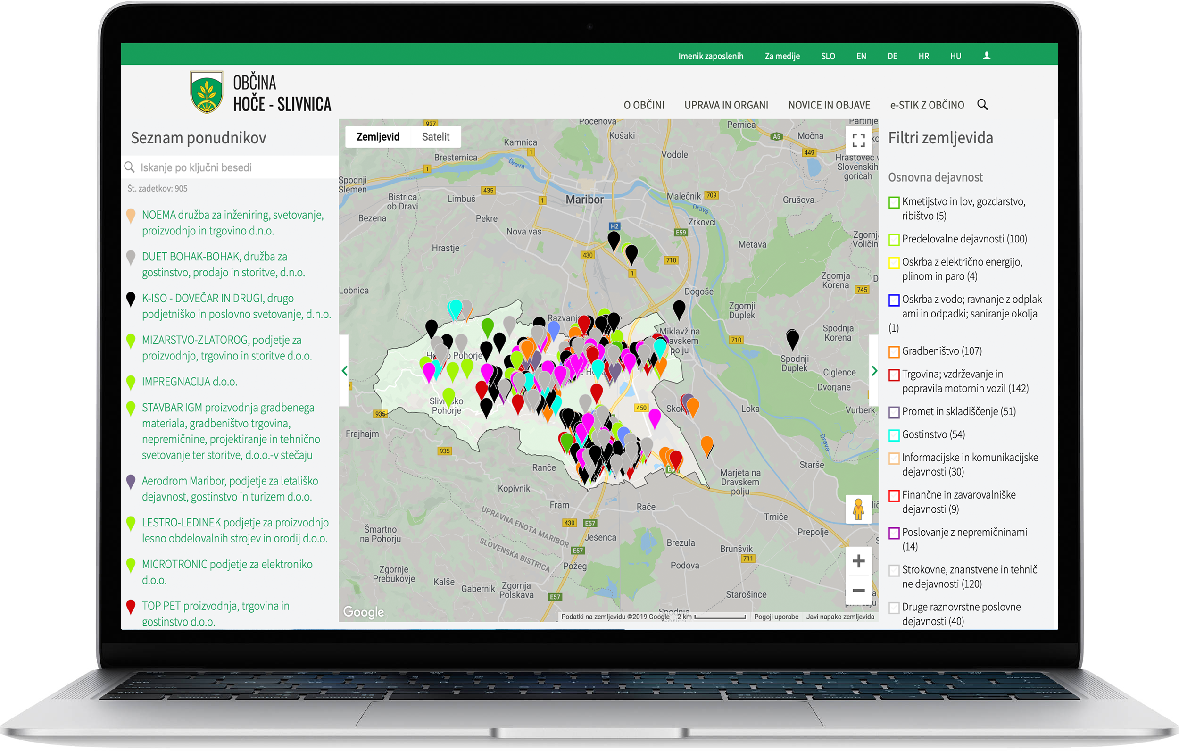Collapse the left provider list panel arrow

click(345, 371)
